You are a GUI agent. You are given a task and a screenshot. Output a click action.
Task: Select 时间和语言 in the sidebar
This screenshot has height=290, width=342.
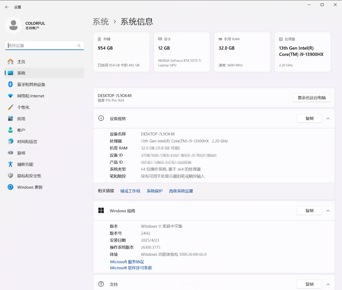27,142
